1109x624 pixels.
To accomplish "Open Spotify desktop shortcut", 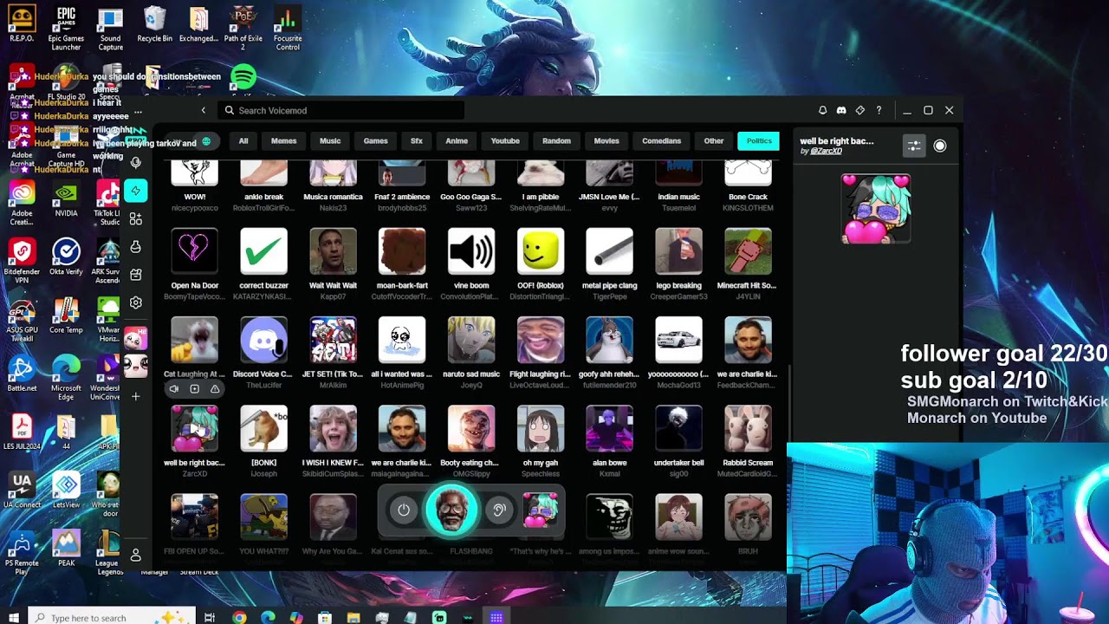I will click(243, 77).
